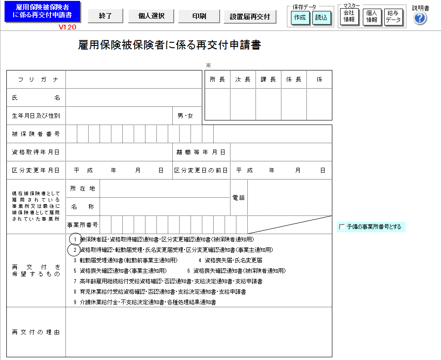Select the 男・女 gender cell
The width and height of the screenshot is (441, 360).
point(185,116)
